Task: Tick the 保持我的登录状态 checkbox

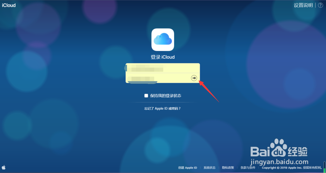Action: click(146, 96)
